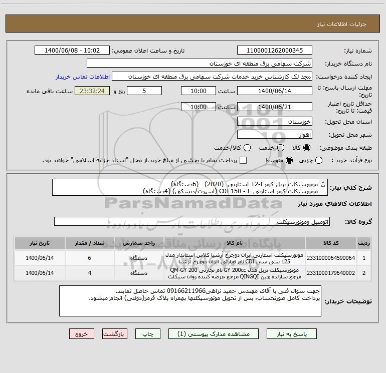Image resolution: width=386 pixels, height=373 pixels.
Task: Select the خدمت radio button
Action: 281,148
